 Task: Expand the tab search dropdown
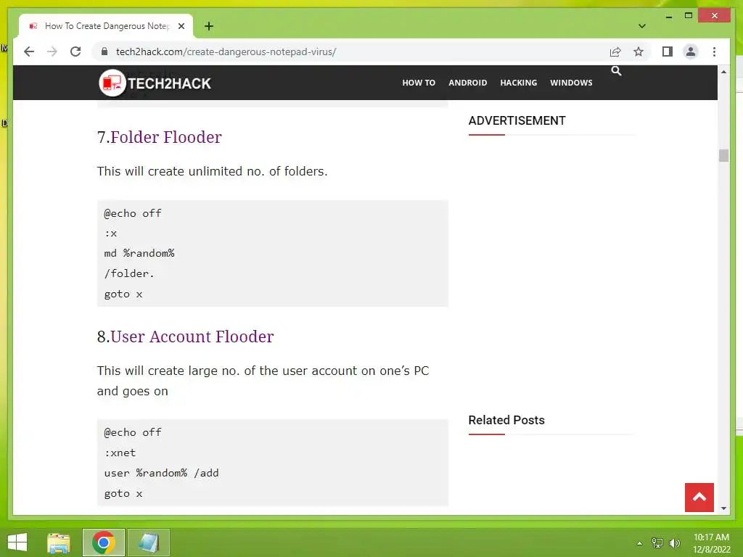[642, 26]
